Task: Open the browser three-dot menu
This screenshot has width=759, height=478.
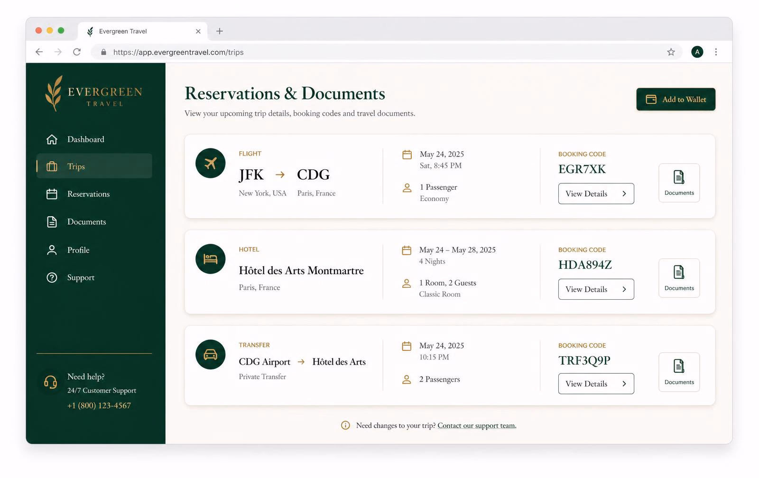Action: point(716,52)
